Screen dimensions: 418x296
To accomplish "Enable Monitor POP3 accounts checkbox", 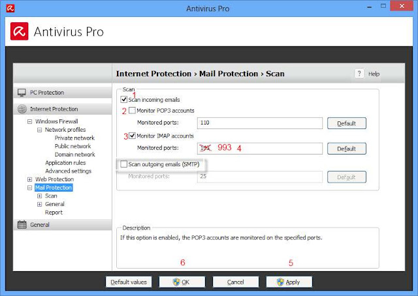I will (132, 110).
